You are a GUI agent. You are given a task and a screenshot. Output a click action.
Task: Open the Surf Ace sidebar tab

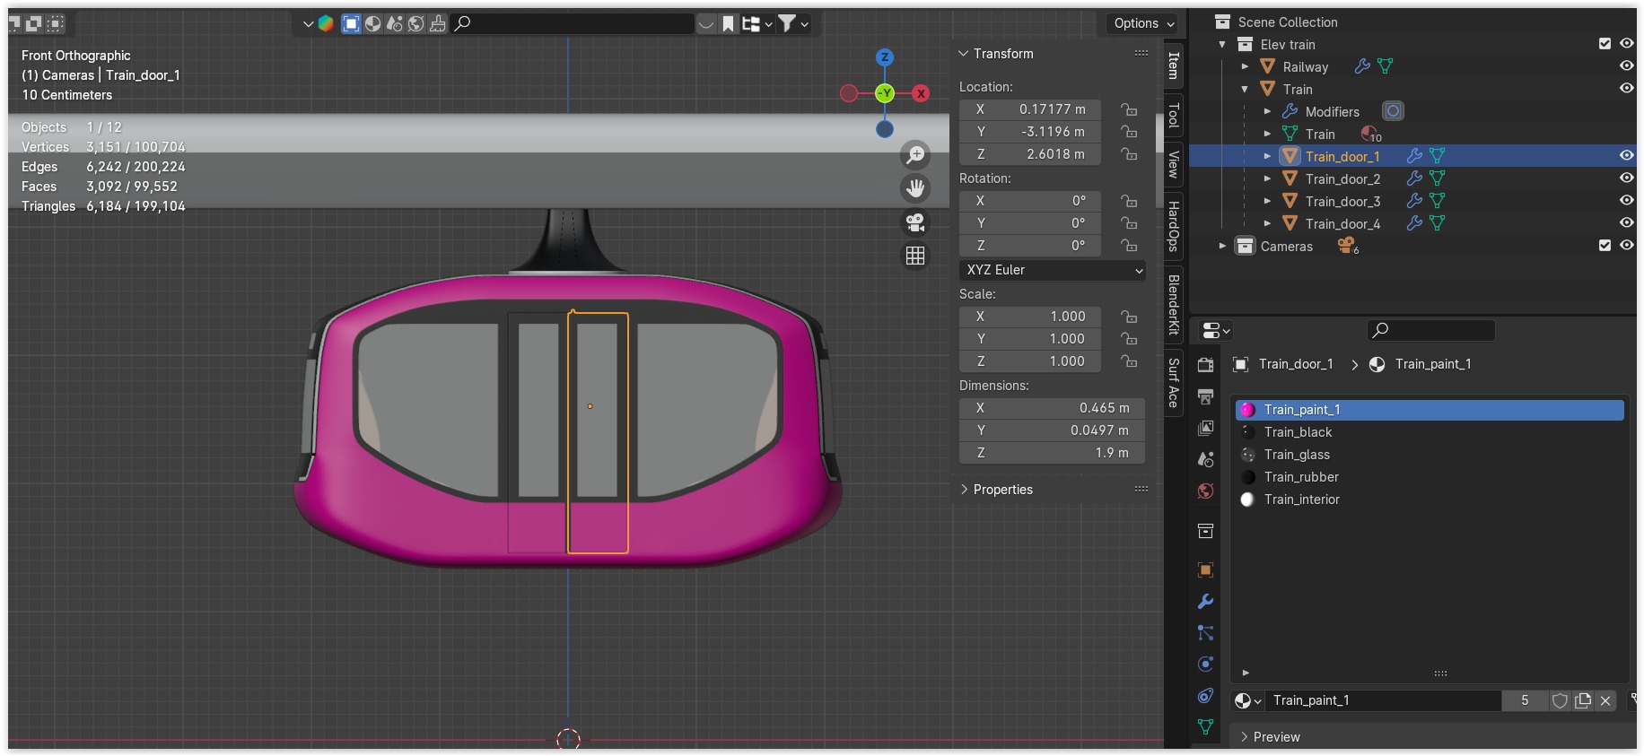(x=1173, y=383)
